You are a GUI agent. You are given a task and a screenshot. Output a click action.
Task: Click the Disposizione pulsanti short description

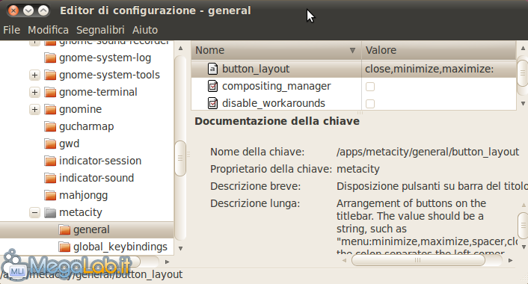432,186
